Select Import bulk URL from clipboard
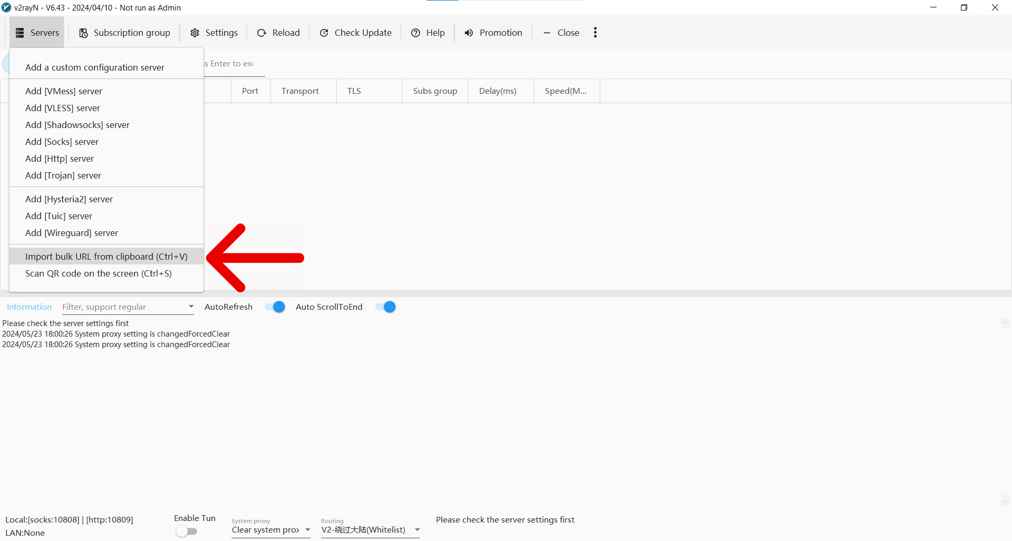The width and height of the screenshot is (1012, 541). [106, 257]
